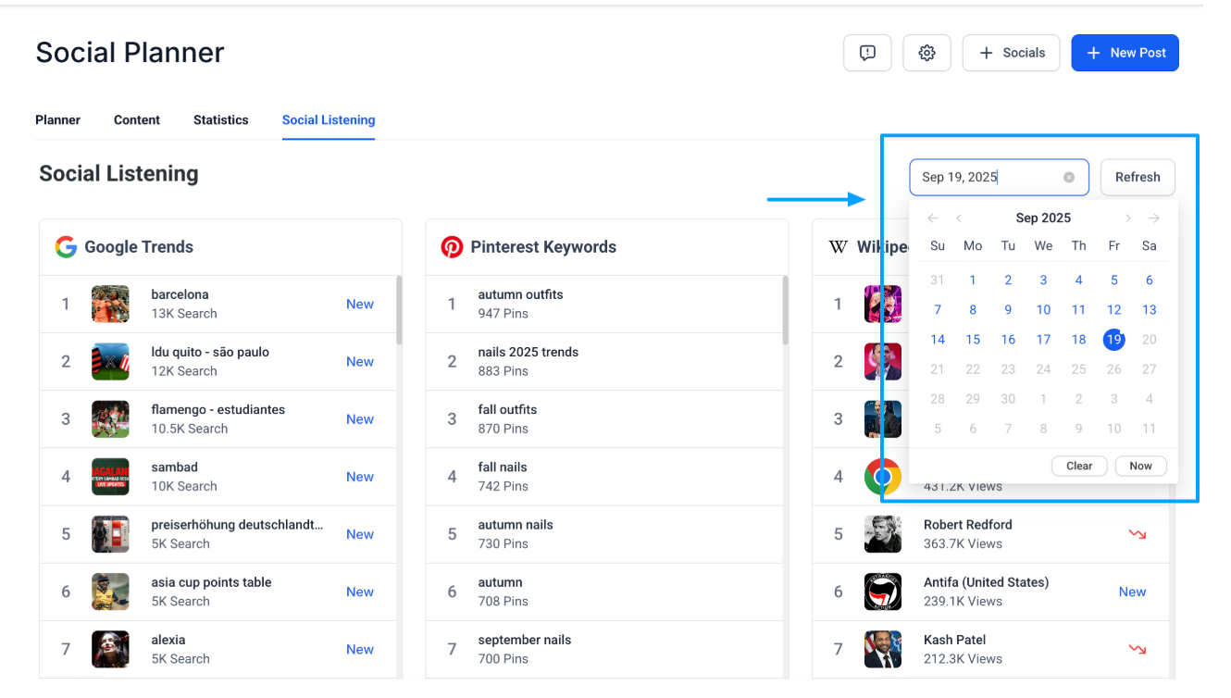Switch to the Statistics tab
The width and height of the screenshot is (1231, 698).
[221, 120]
